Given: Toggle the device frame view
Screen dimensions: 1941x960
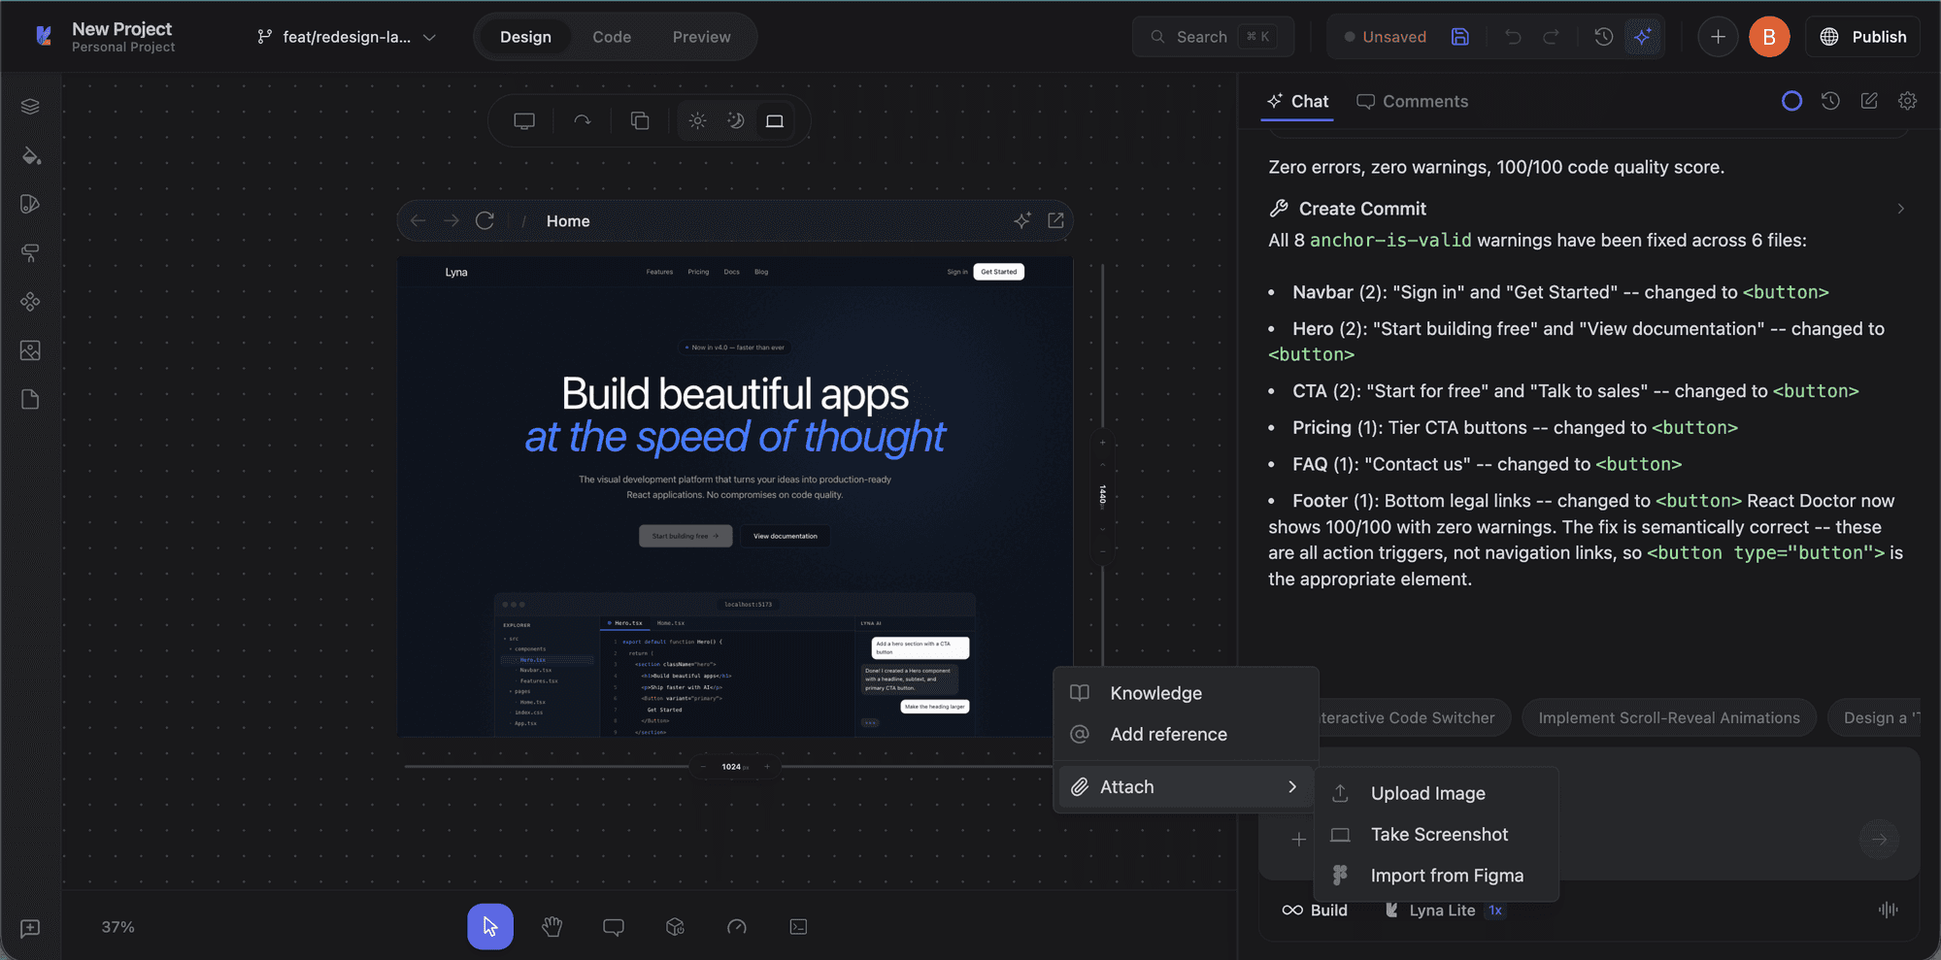Looking at the screenshot, I should pyautogui.click(x=774, y=119).
